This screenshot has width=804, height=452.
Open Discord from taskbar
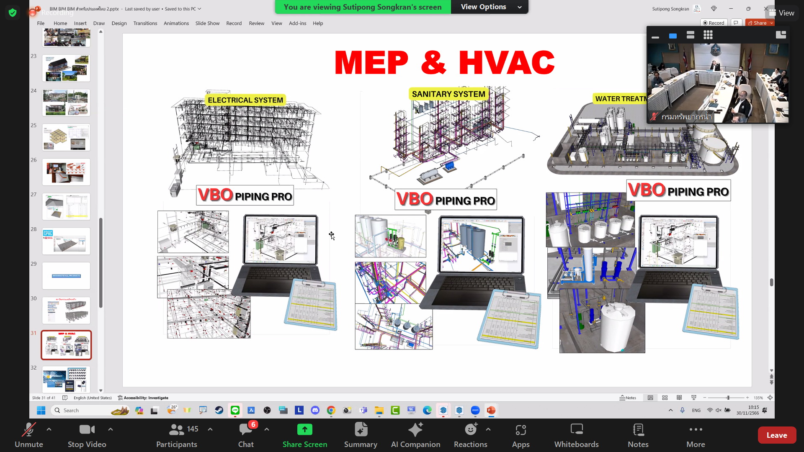click(x=315, y=411)
